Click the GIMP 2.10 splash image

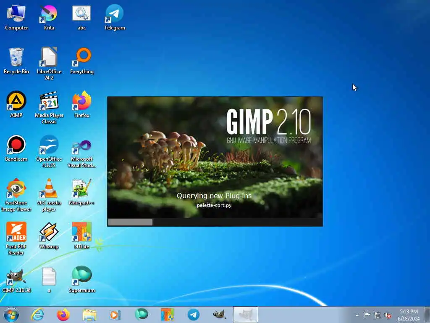(x=215, y=157)
